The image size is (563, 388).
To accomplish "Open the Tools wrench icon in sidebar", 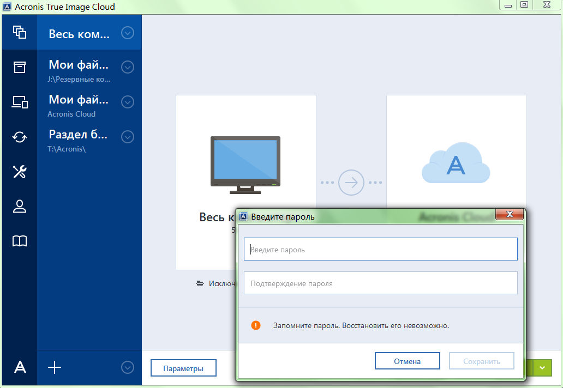I will (x=20, y=172).
